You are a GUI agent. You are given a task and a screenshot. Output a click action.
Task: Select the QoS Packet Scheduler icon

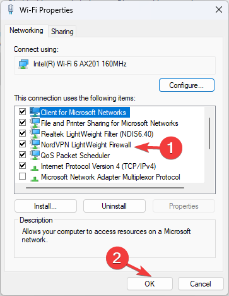35,155
